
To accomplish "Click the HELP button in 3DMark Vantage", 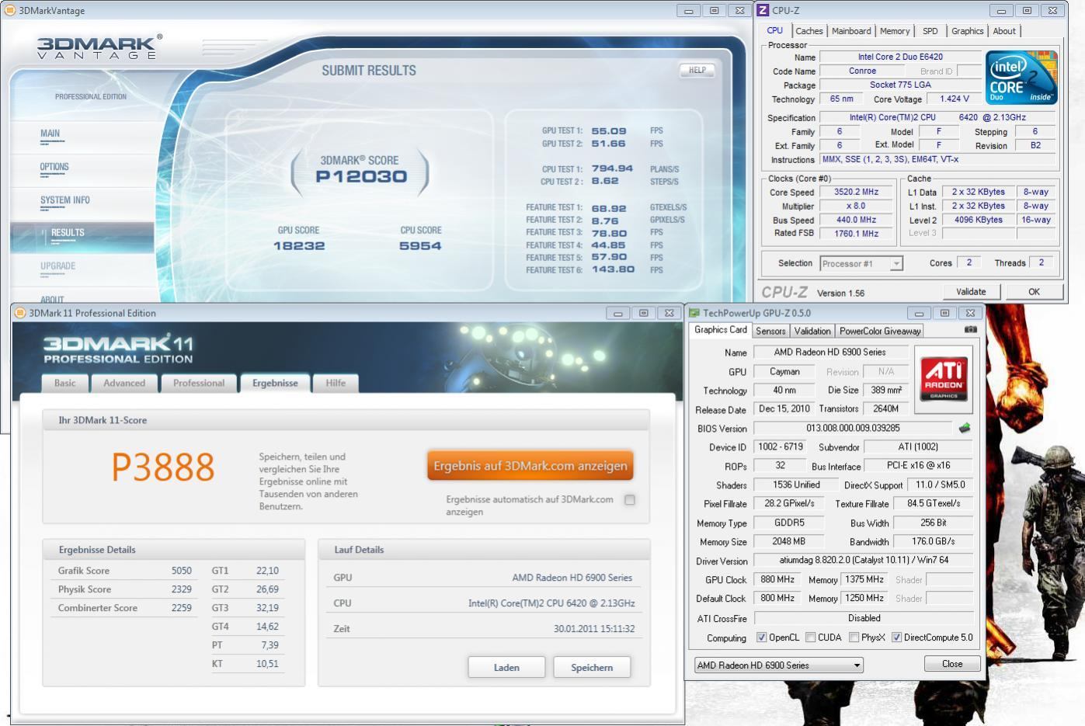I will [697, 70].
